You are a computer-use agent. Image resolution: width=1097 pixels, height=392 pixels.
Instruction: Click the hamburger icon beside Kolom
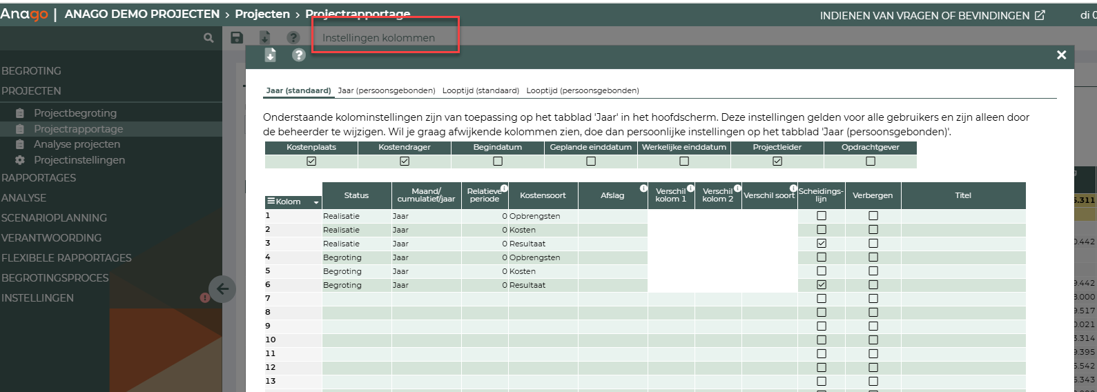pyautogui.click(x=271, y=202)
